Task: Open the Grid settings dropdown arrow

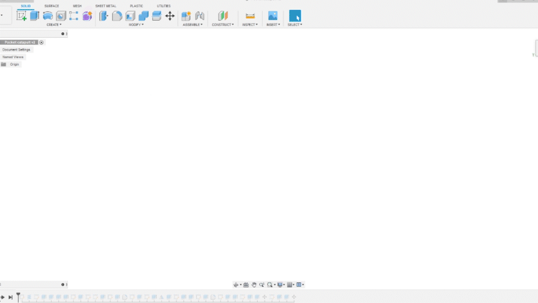Action: (293, 285)
